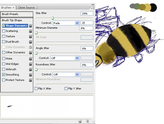
Task: Check the Flip Y Jitter option
Action: 66,88
